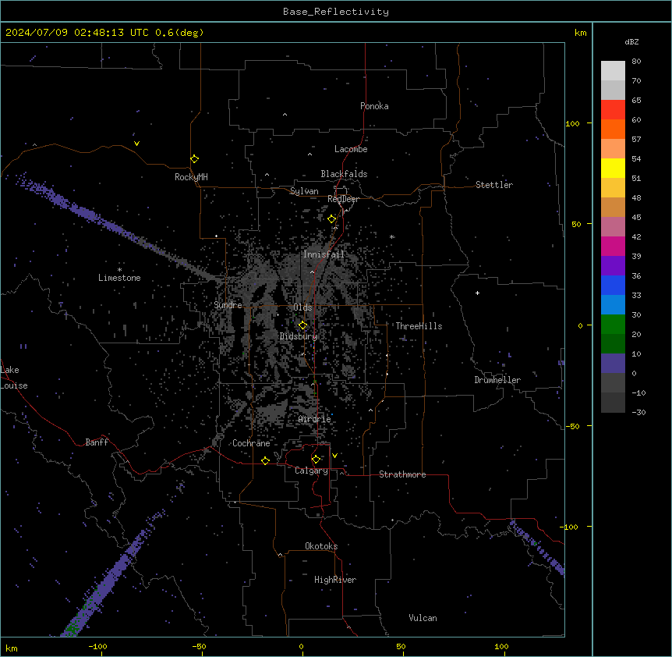Pick the orange 57–60 dBZ legend swatch
Viewport: 672px width, 657px height.
[x=613, y=129]
